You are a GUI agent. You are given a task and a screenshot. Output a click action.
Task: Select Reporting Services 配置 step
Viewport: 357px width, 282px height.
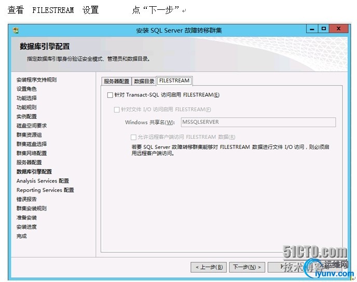pyautogui.click(x=45, y=190)
